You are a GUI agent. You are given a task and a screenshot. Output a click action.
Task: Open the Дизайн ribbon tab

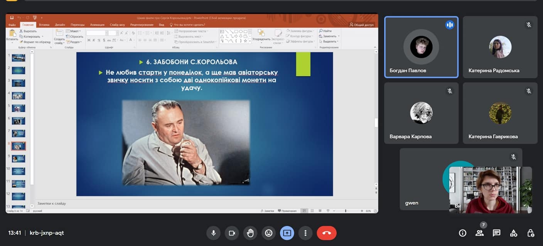pyautogui.click(x=60, y=25)
